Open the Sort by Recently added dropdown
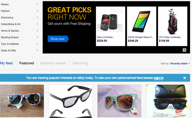 pyautogui.click(x=180, y=63)
